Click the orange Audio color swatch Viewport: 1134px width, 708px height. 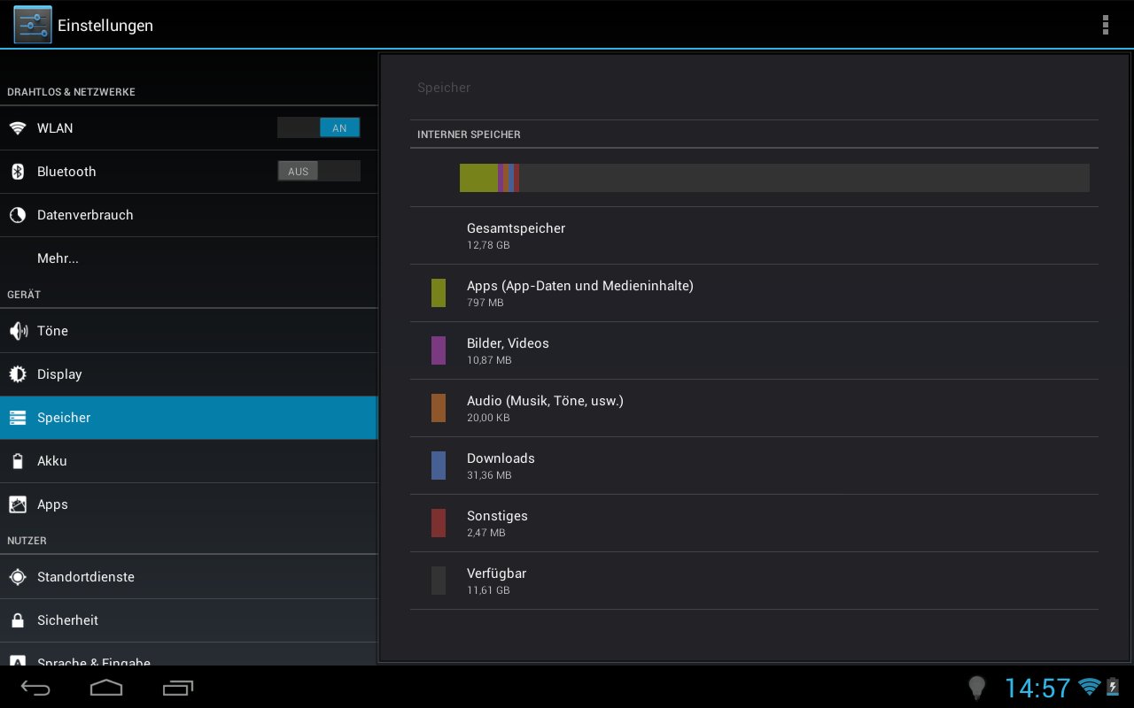439,408
